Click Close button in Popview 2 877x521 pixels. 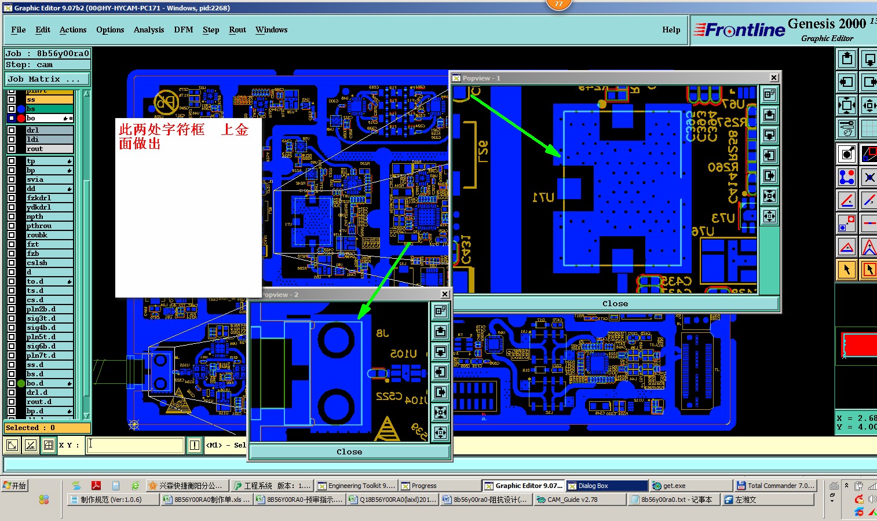[x=349, y=452]
